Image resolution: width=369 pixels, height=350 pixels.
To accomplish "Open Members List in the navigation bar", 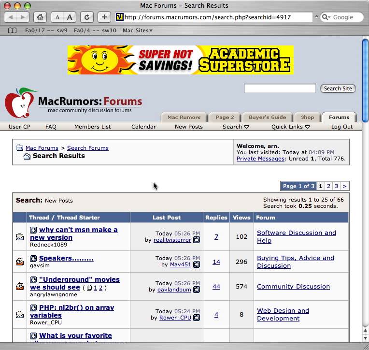I will point(92,127).
